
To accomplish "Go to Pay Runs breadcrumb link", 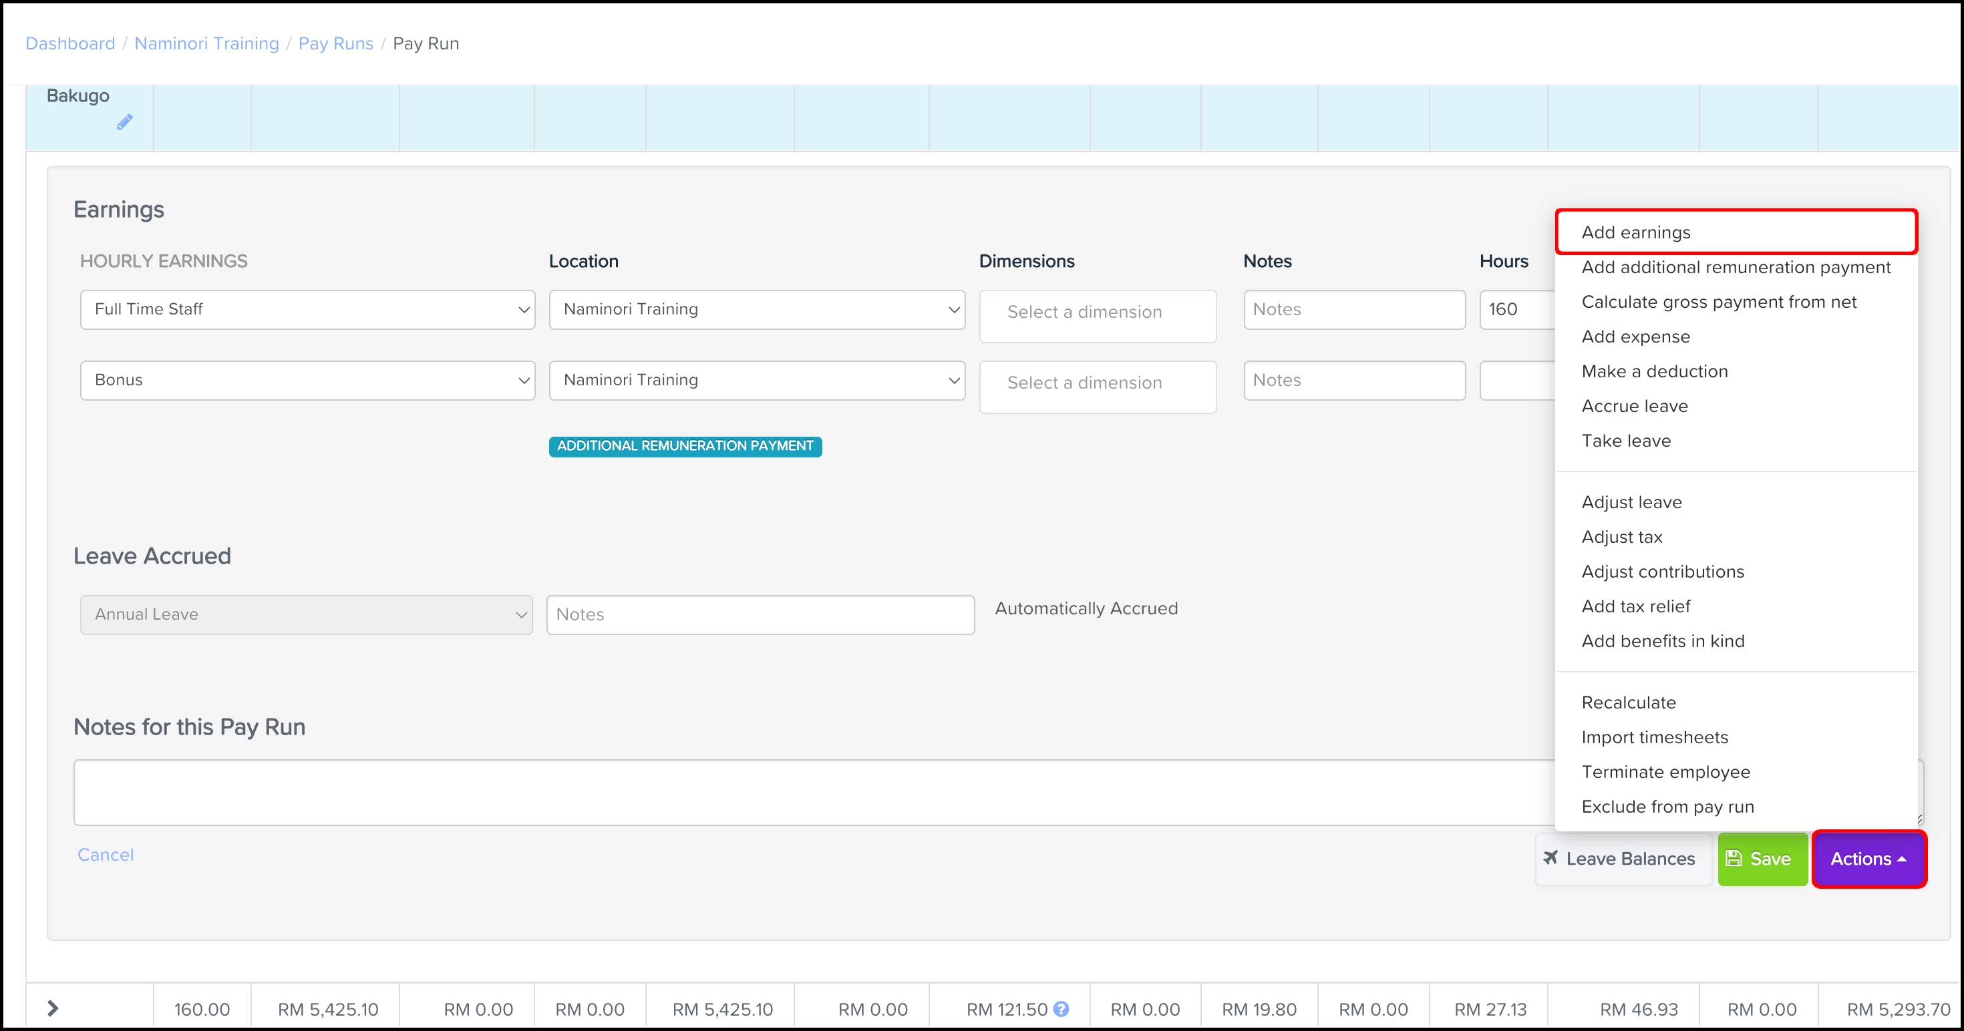I will (x=335, y=43).
